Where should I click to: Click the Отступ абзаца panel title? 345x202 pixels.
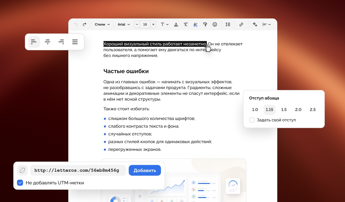[264, 98]
